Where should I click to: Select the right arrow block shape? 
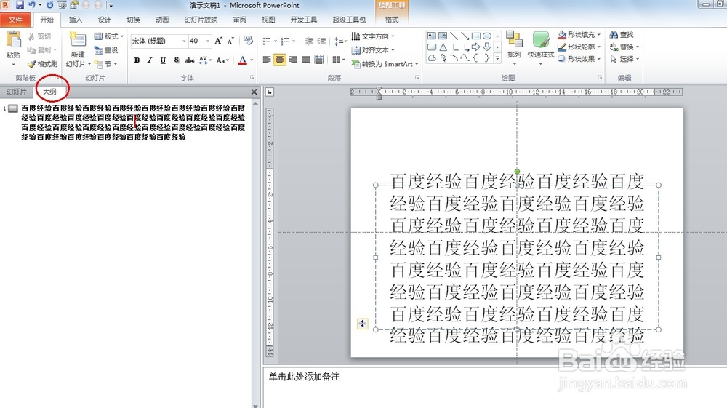tap(476, 47)
